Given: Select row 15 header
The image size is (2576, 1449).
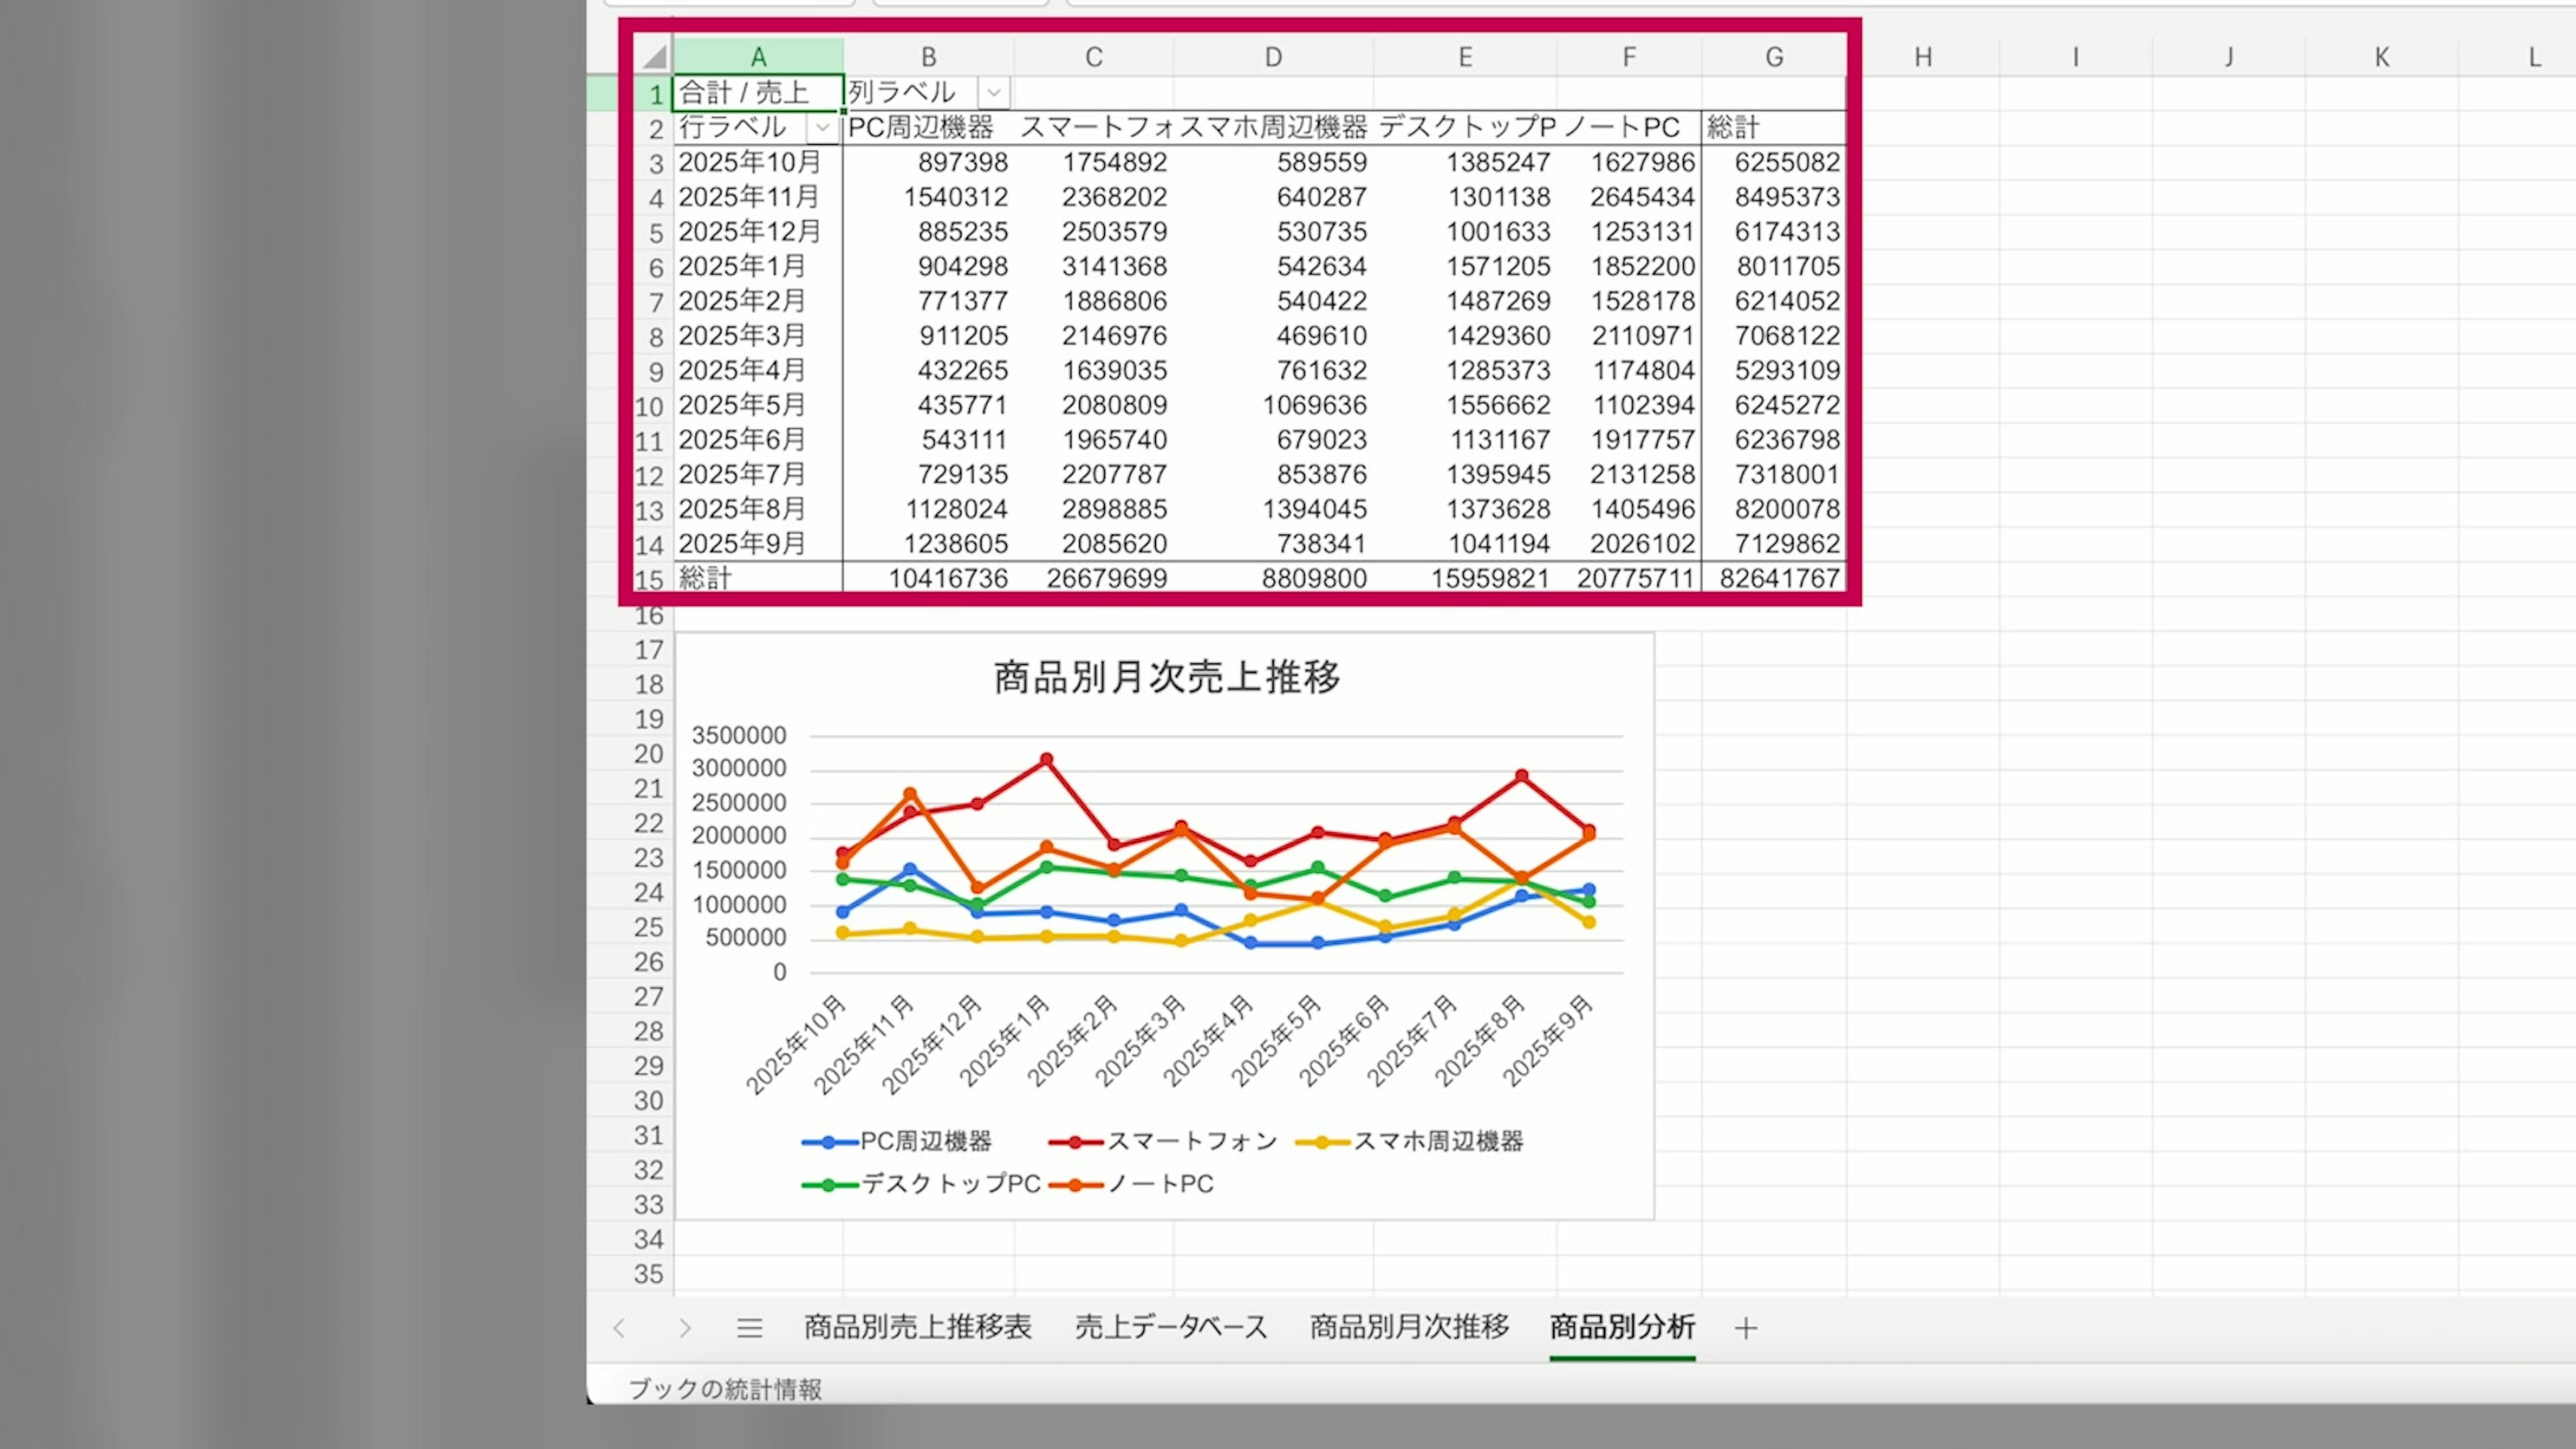Looking at the screenshot, I should point(650,579).
